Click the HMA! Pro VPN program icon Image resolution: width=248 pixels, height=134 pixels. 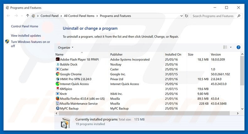coord(57,79)
